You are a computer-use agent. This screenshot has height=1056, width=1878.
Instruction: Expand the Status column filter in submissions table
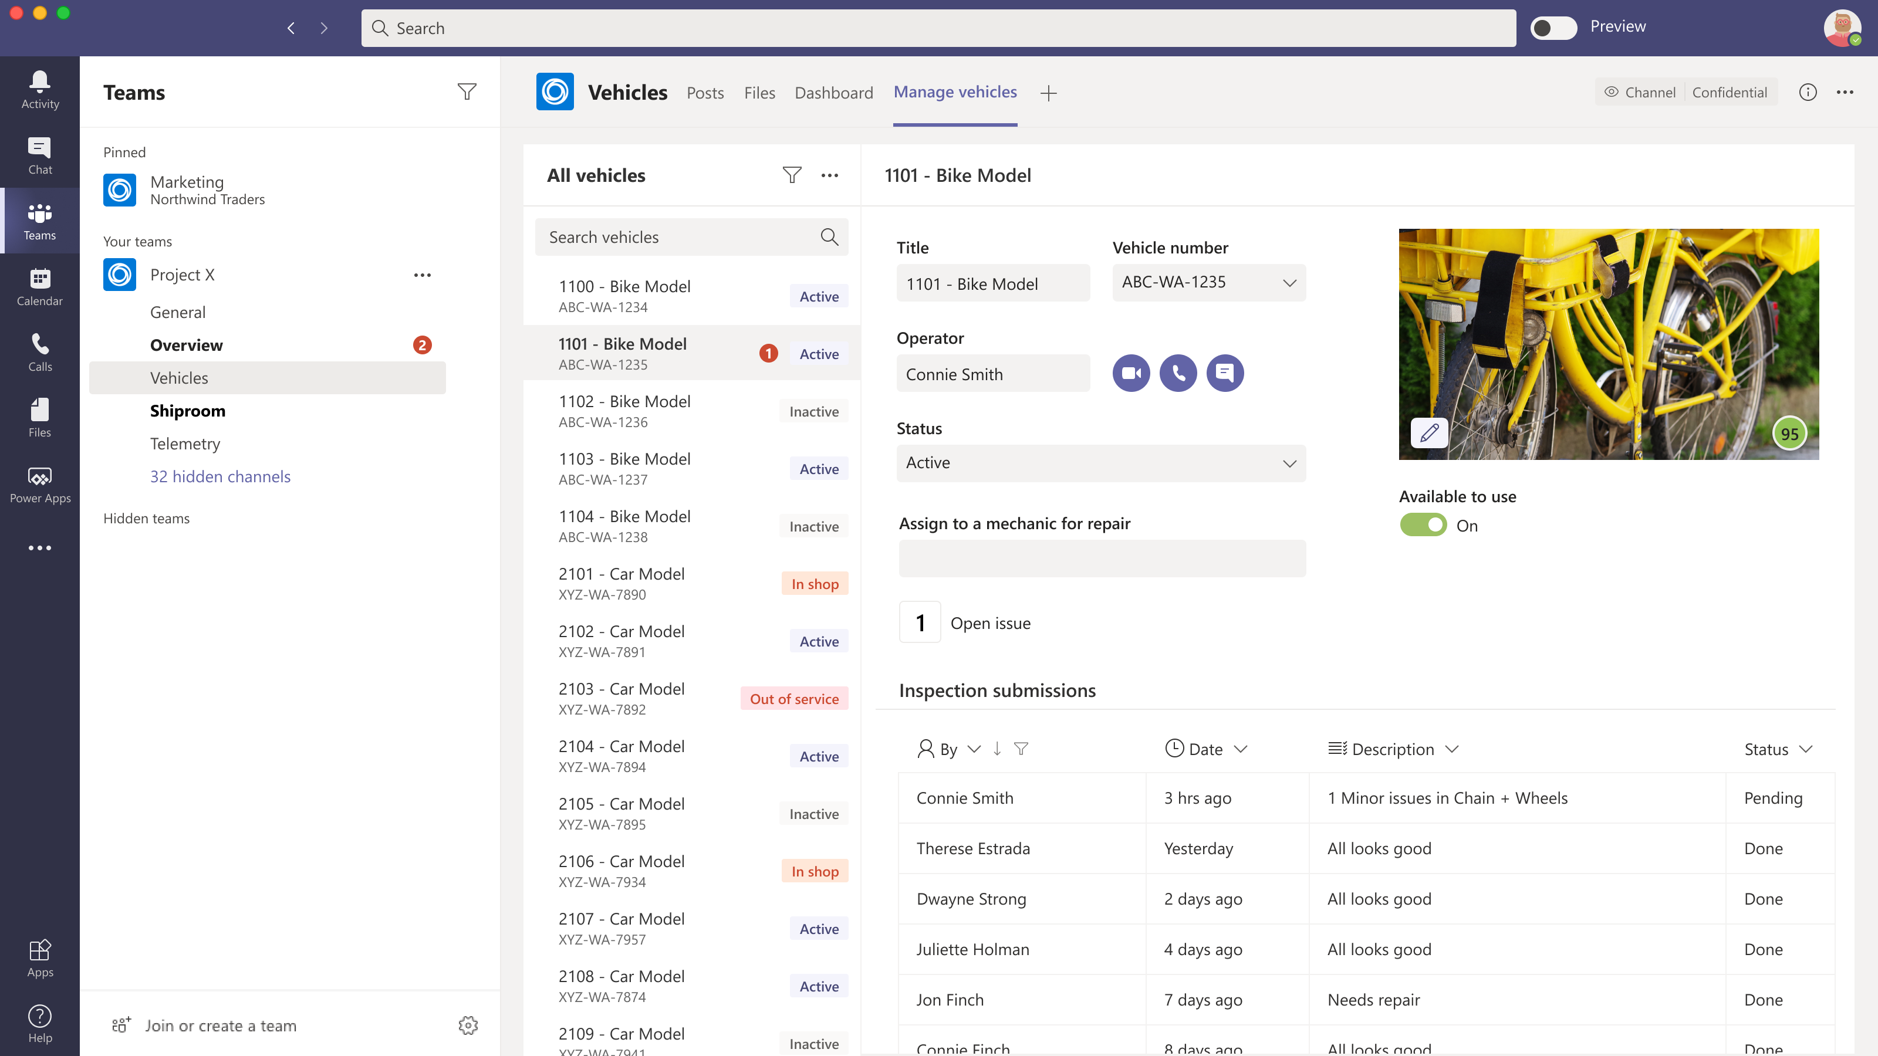click(x=1805, y=749)
